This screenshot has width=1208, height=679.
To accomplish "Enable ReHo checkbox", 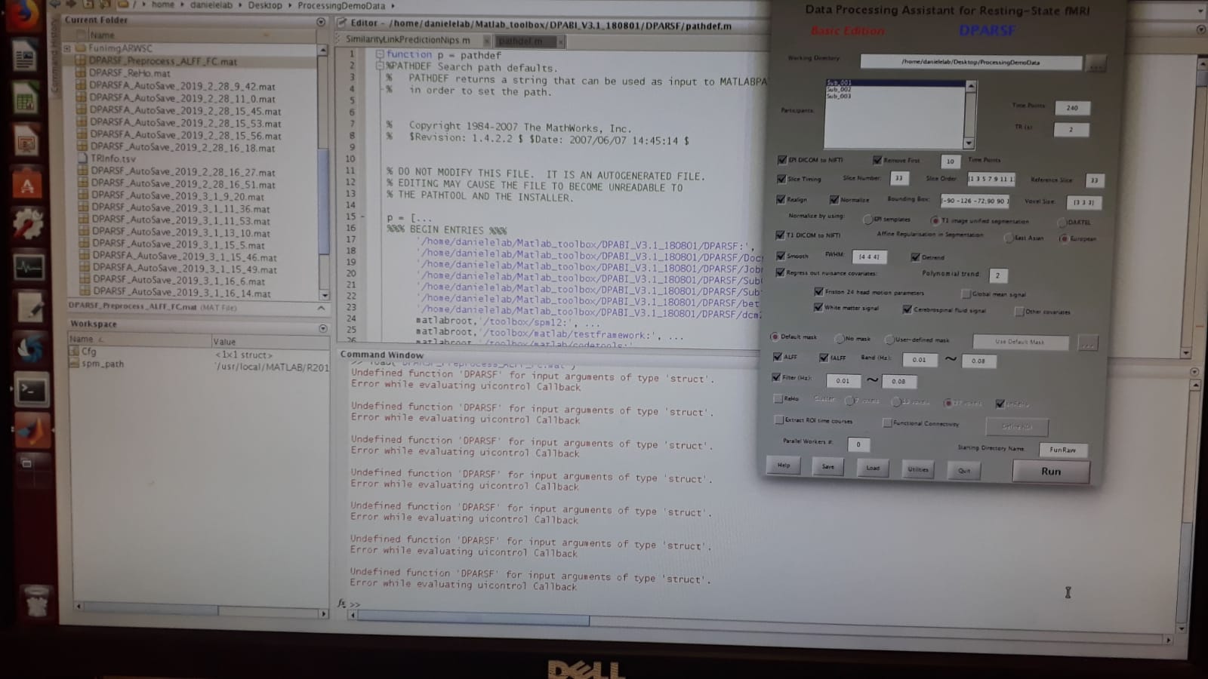I will (x=778, y=398).
